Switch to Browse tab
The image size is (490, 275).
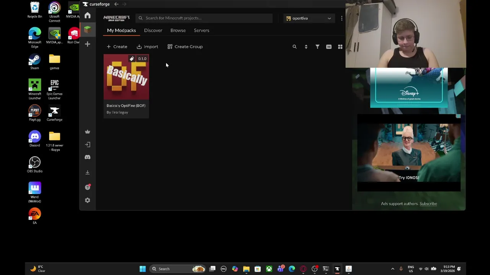(178, 30)
